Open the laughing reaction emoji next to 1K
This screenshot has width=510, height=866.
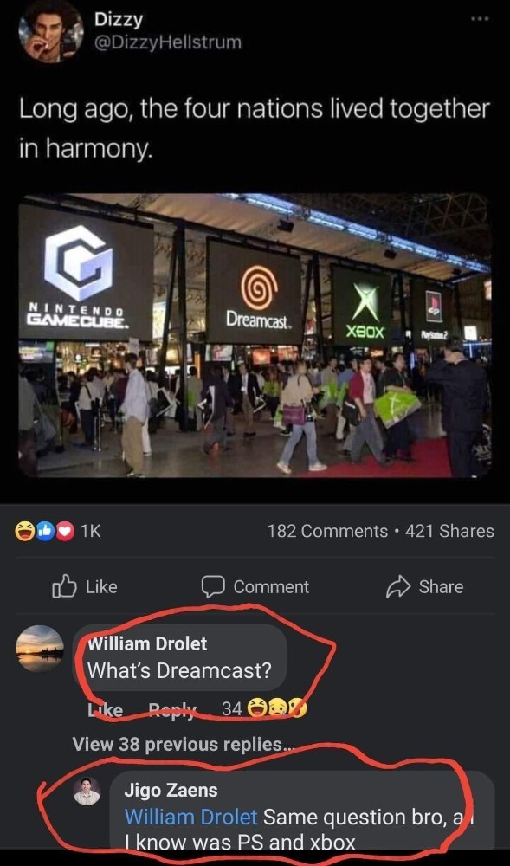(x=24, y=532)
